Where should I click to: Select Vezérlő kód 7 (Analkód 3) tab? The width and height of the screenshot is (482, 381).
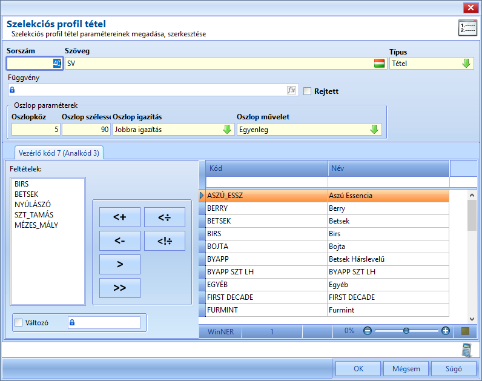tap(59, 153)
